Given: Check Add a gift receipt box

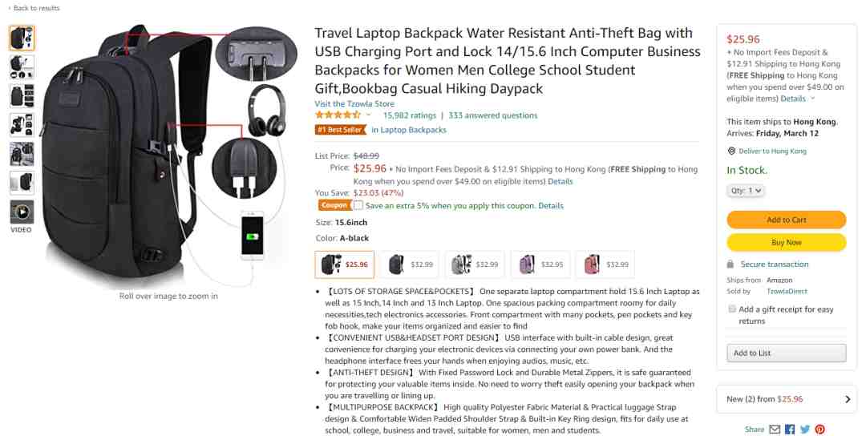Looking at the screenshot, I should [732, 309].
